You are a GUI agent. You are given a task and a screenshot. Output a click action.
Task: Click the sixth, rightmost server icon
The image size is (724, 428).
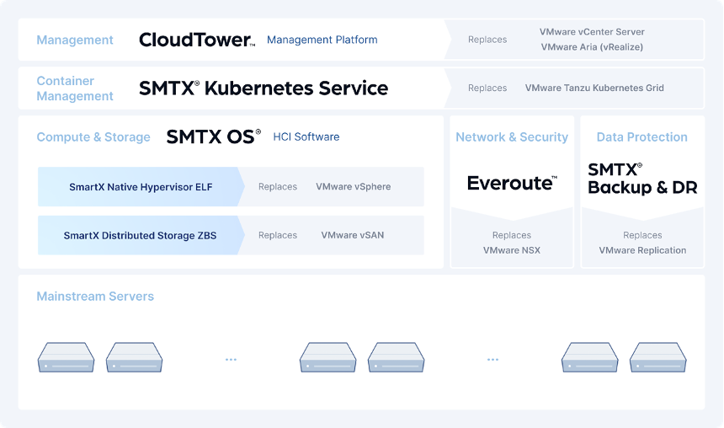658,357
